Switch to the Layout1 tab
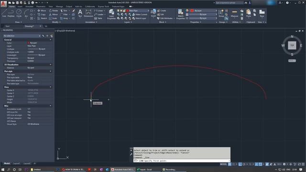306x172 pixels. 17,163
